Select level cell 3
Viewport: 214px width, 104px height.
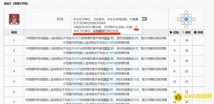point(14,61)
